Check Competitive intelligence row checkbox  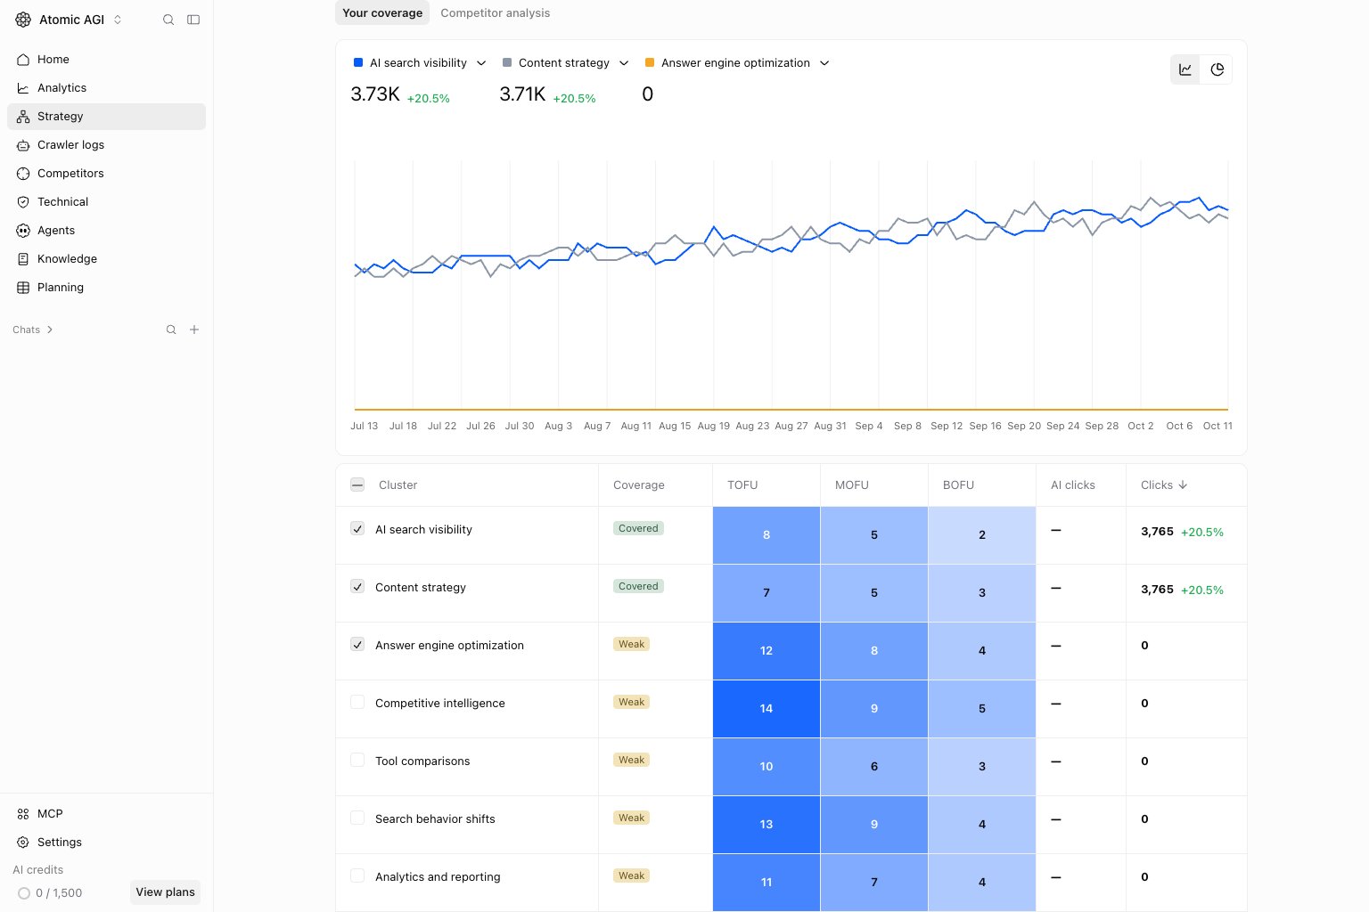[x=357, y=702]
